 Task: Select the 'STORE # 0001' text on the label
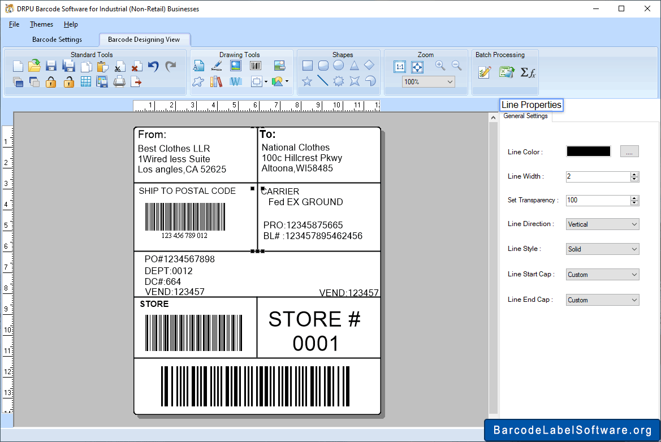(315, 331)
